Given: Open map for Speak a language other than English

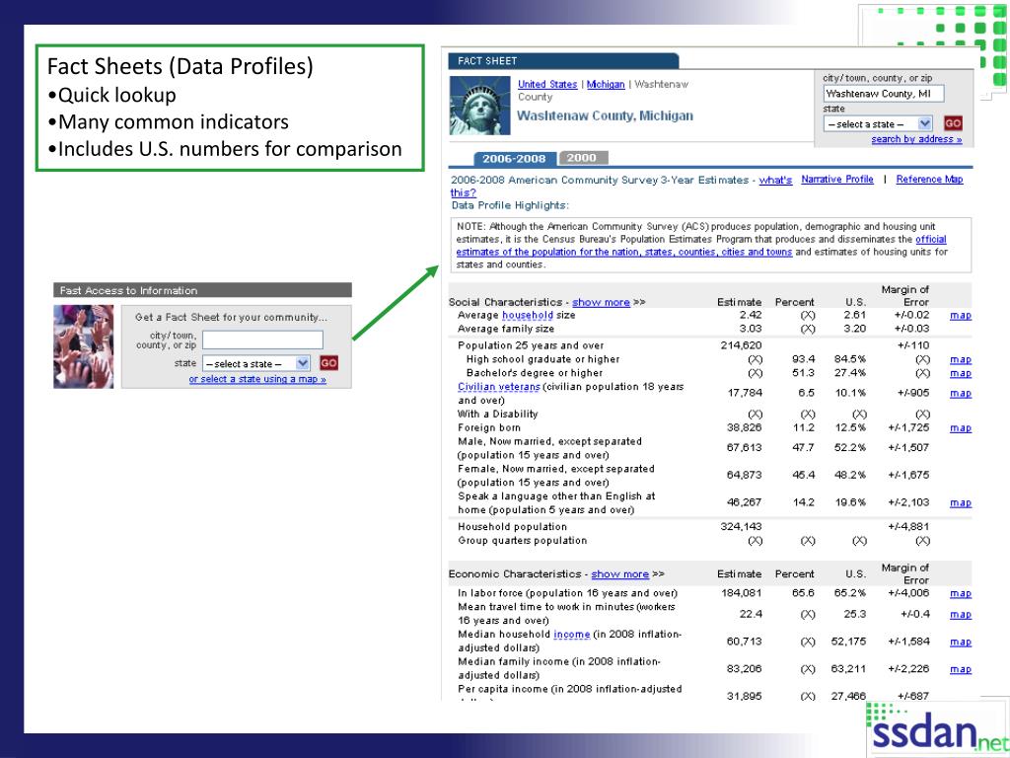Looking at the screenshot, I should tap(961, 502).
